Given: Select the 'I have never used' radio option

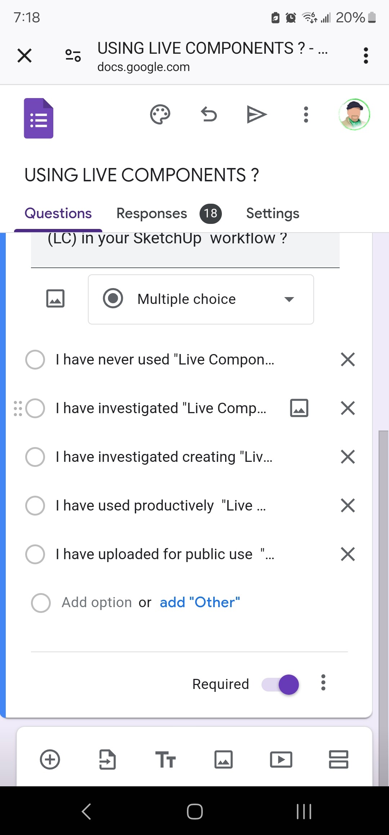Looking at the screenshot, I should click(35, 359).
